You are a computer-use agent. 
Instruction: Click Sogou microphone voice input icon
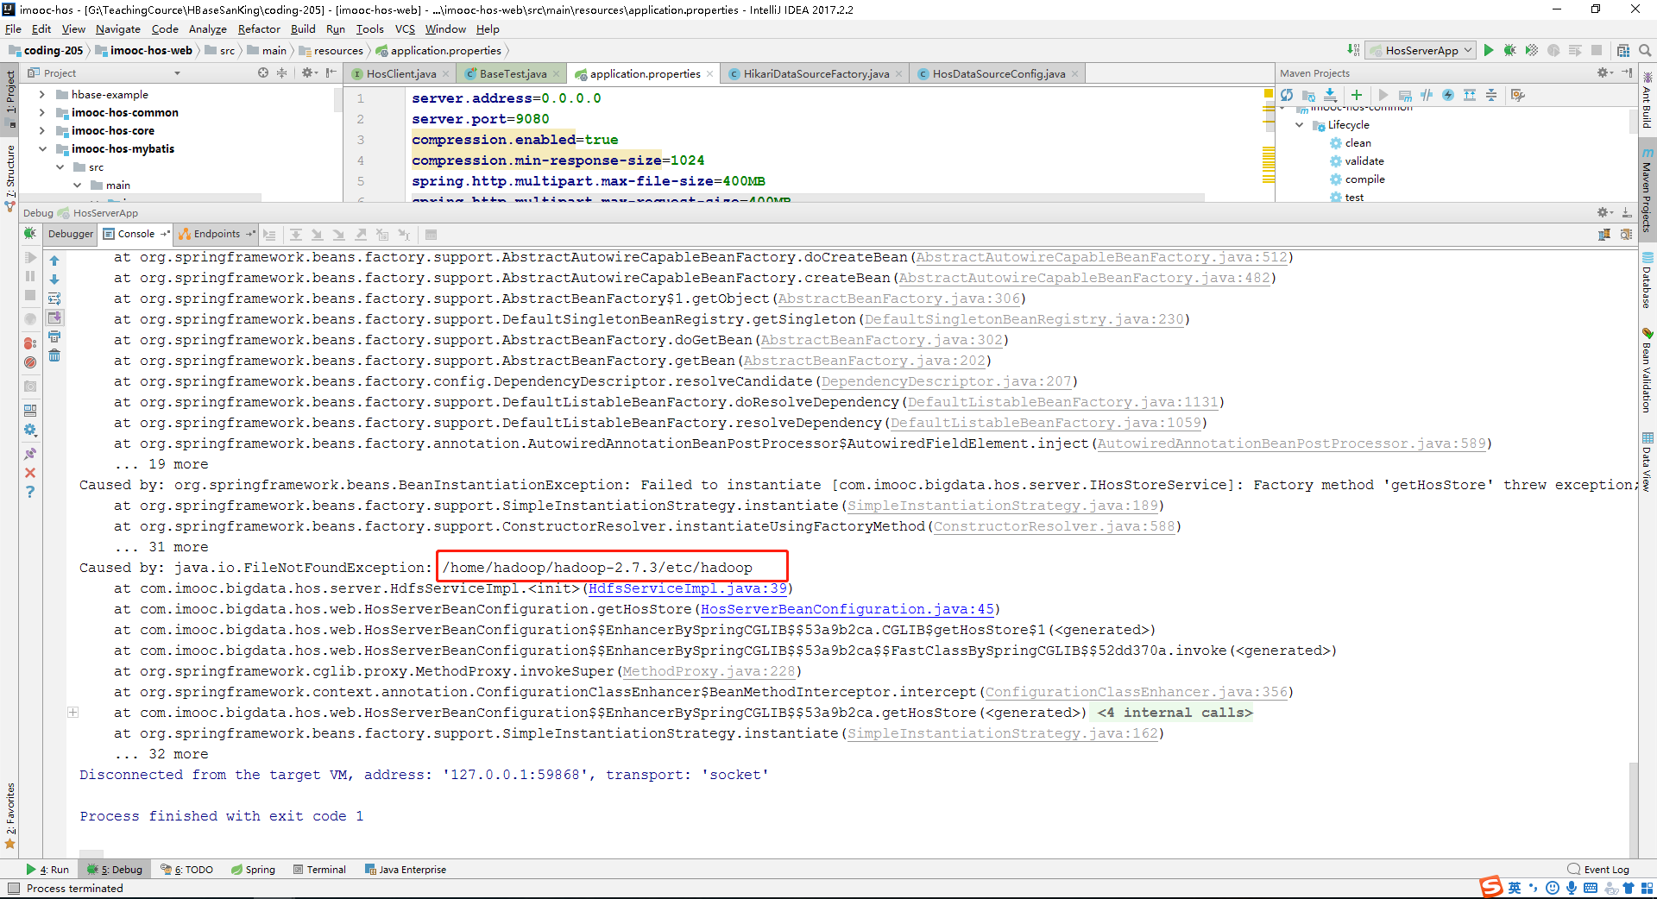[x=1572, y=888]
